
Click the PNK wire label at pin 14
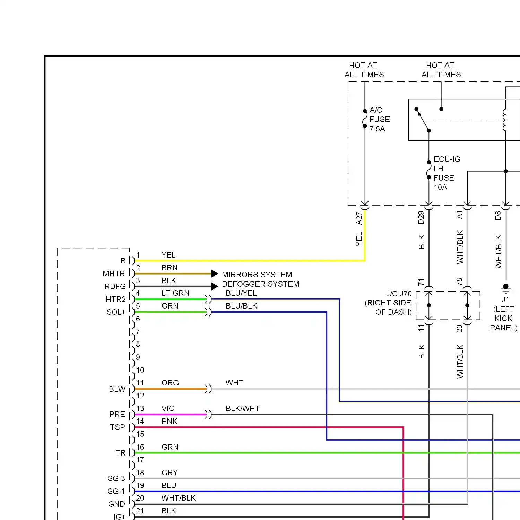[x=170, y=421]
